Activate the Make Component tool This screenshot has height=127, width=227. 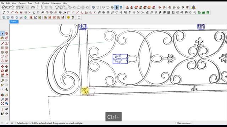(x=7, y=34)
